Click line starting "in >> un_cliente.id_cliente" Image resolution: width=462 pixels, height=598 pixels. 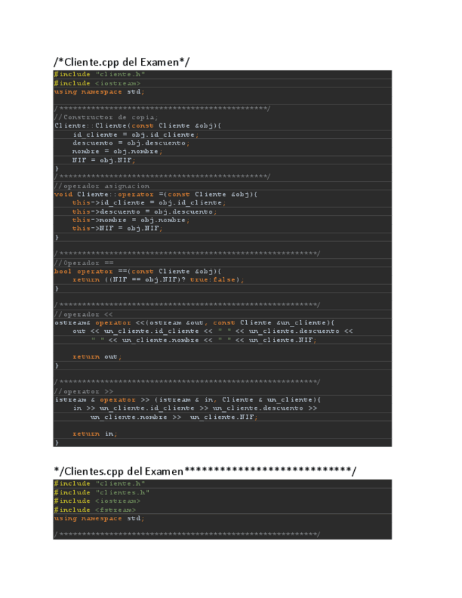click(x=195, y=408)
